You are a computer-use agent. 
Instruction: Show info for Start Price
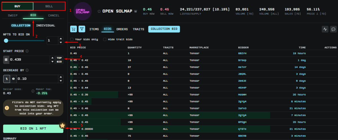(x=27, y=51)
